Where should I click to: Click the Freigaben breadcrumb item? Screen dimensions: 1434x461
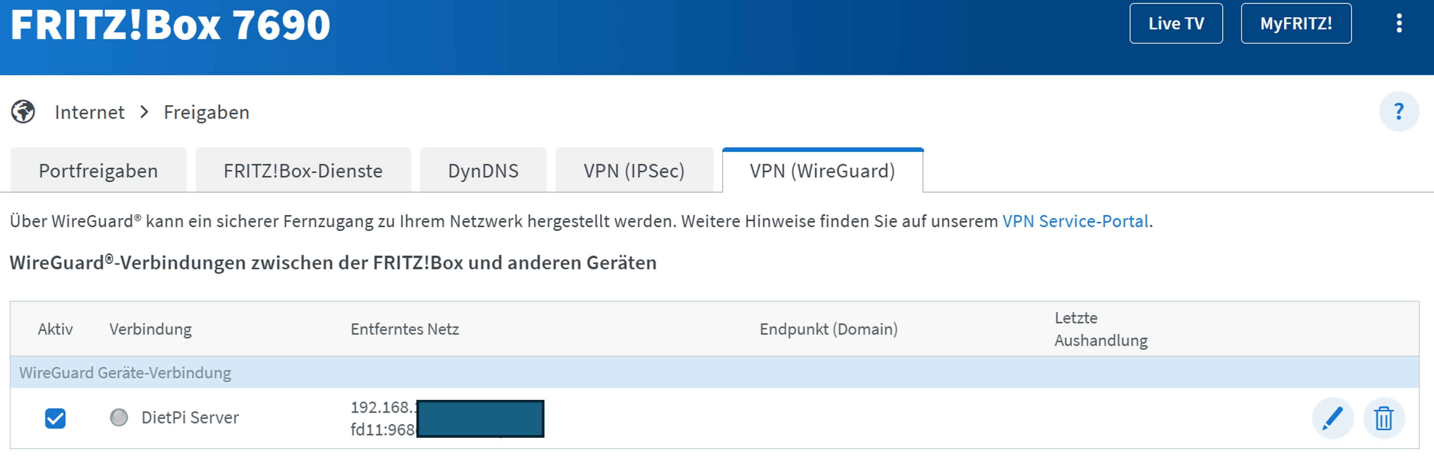[x=206, y=112]
